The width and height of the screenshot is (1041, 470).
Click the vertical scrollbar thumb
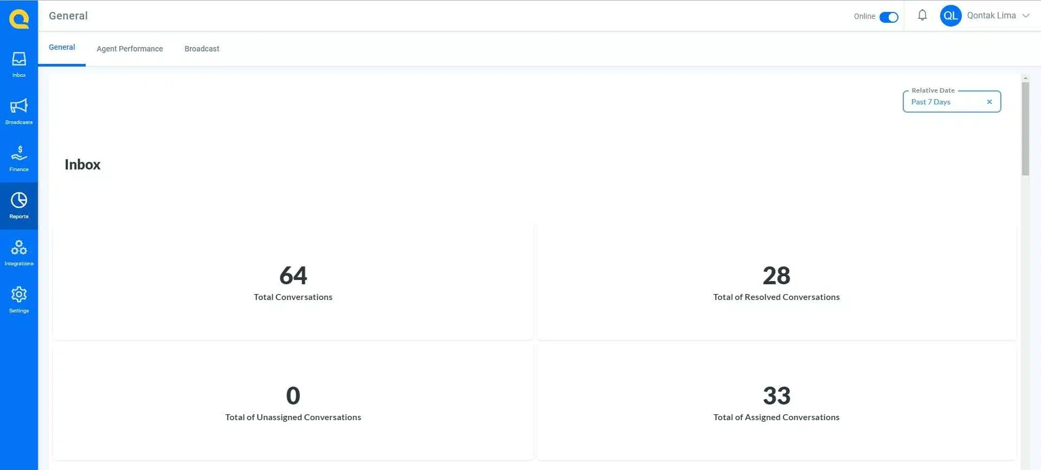click(1025, 129)
